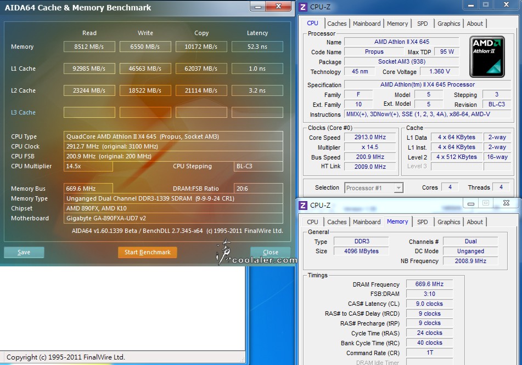The width and height of the screenshot is (522, 365).
Task: Click CAS# Latency value 9.0 clocks
Action: (429, 304)
